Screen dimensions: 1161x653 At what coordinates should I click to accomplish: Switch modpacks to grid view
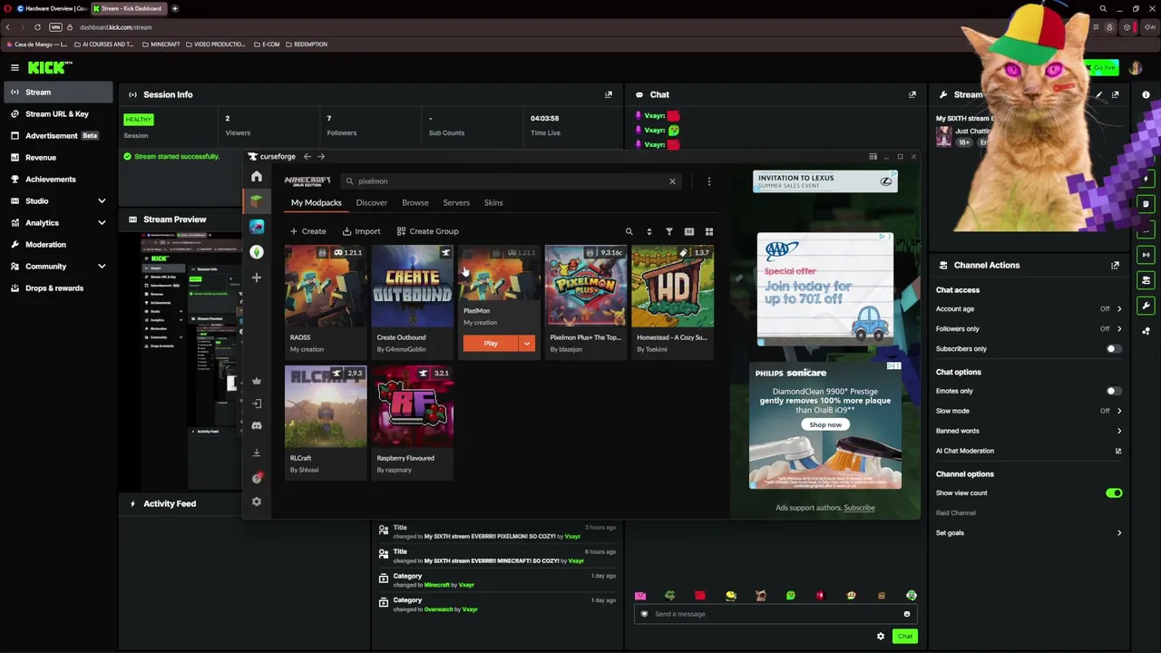(x=708, y=232)
